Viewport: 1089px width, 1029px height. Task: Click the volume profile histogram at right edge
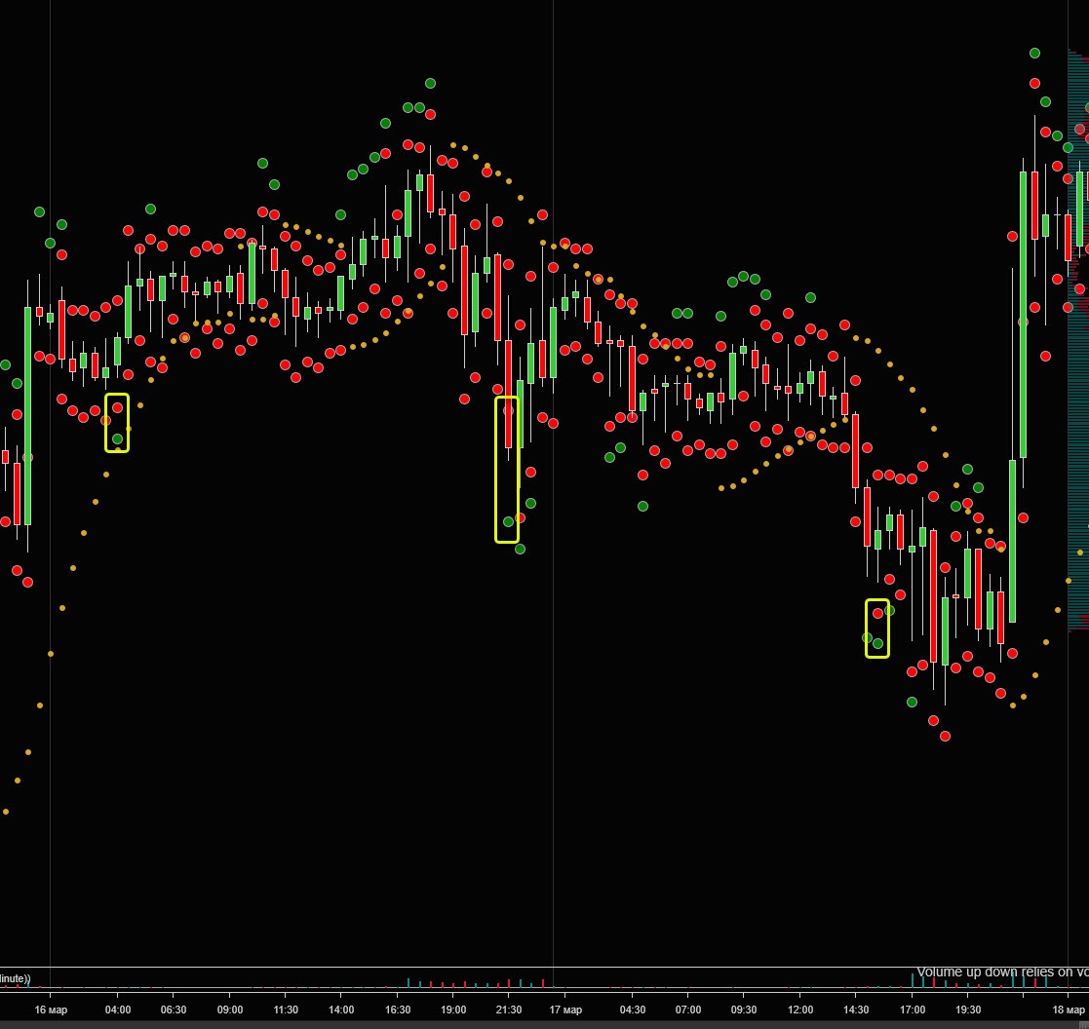1078,340
